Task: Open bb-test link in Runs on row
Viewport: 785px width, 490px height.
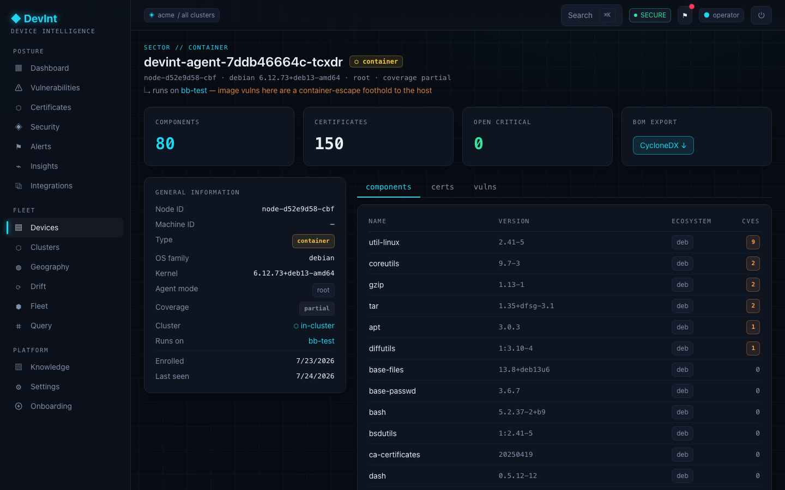Action: tap(322, 341)
